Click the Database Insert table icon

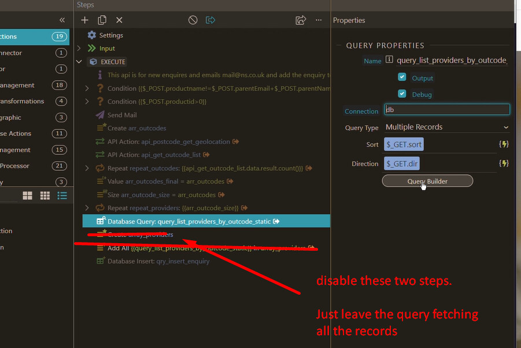(101, 261)
